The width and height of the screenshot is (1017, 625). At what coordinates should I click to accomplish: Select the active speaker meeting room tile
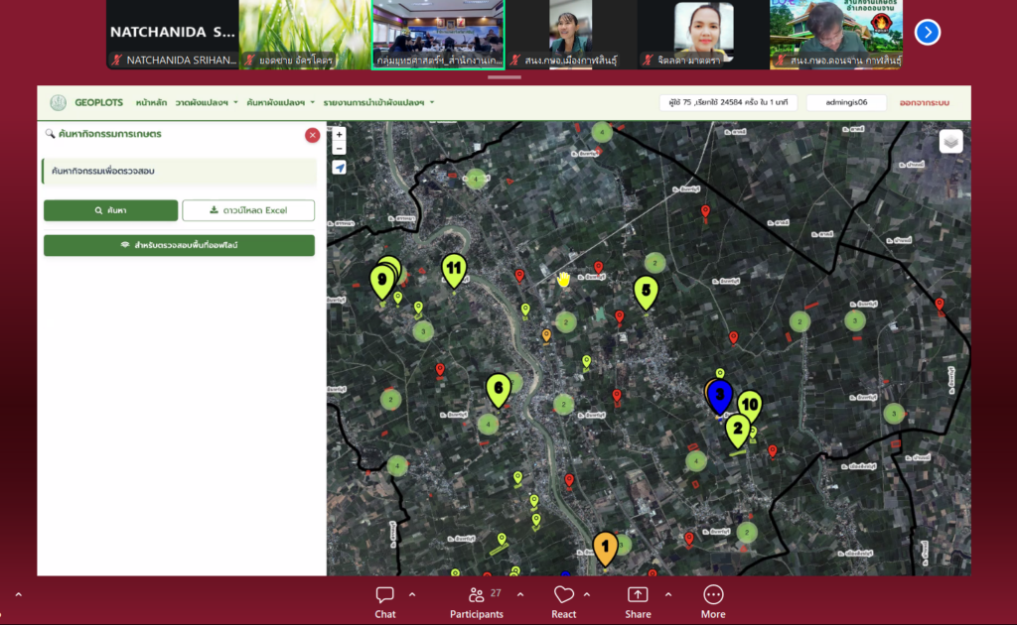click(438, 35)
